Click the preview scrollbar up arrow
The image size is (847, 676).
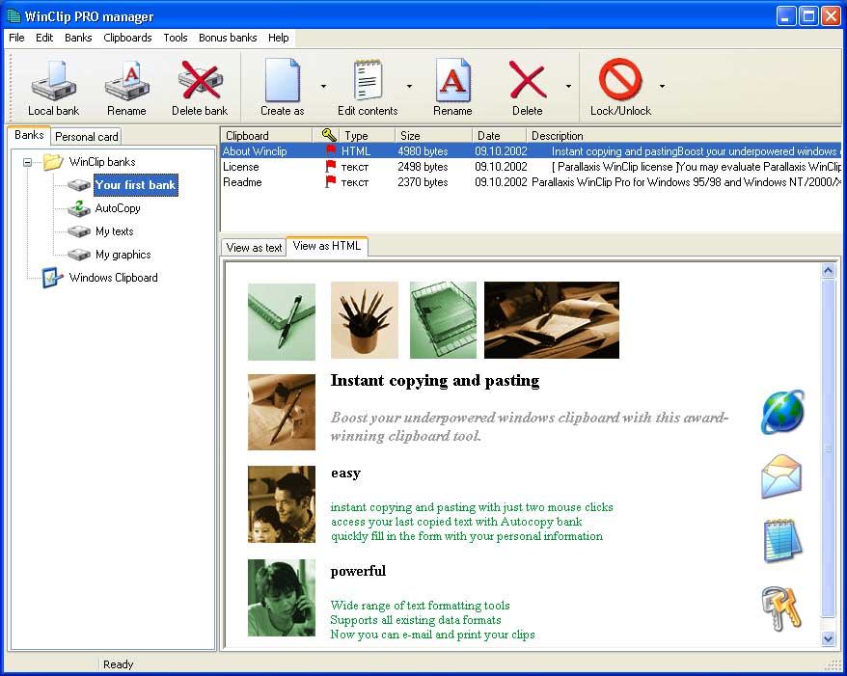point(828,270)
